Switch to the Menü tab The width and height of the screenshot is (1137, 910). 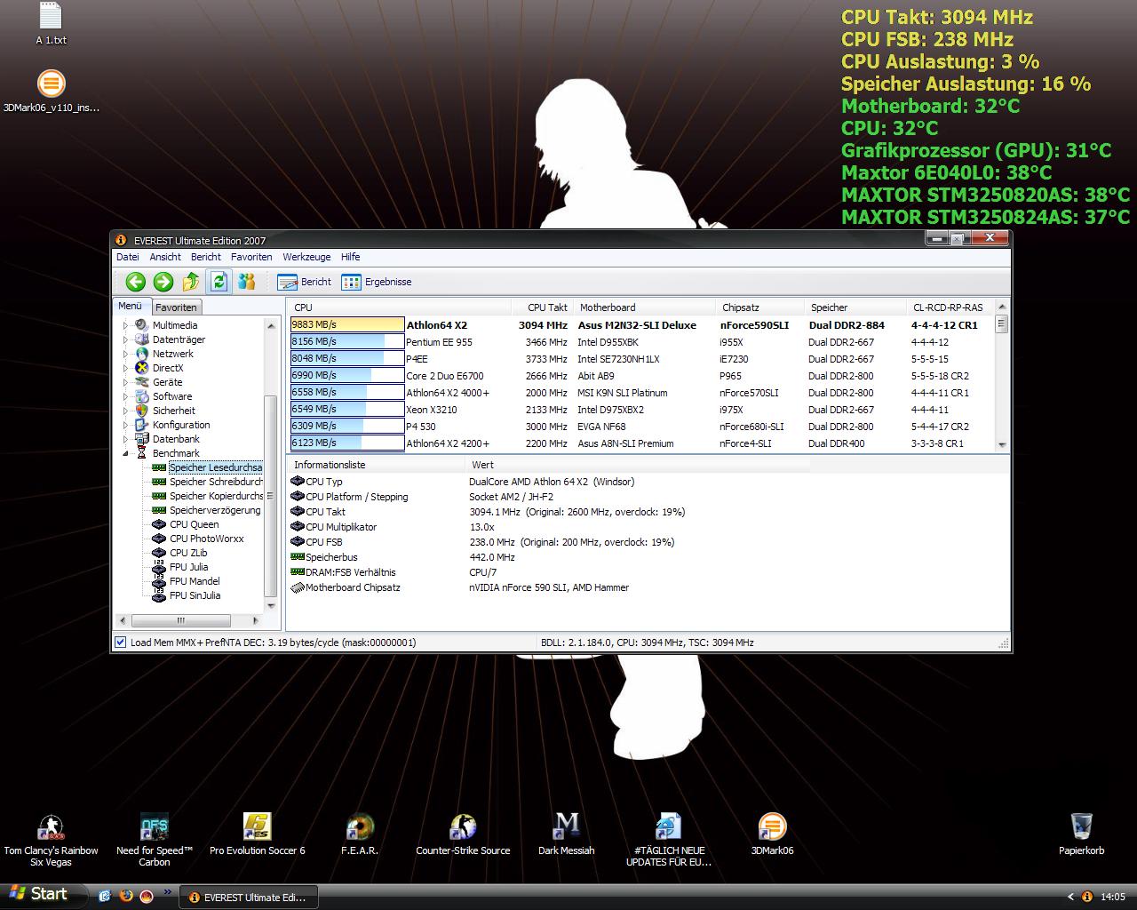[x=131, y=306]
